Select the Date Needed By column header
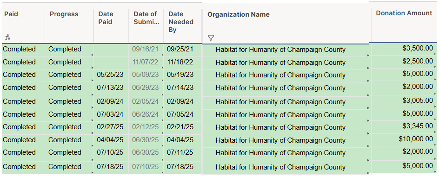 183,25
